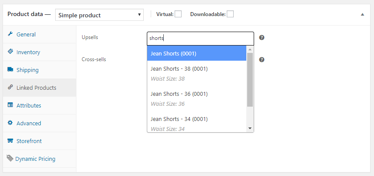Click the results list scroll-down arrow
The height and width of the screenshot is (176, 374).
point(250,128)
